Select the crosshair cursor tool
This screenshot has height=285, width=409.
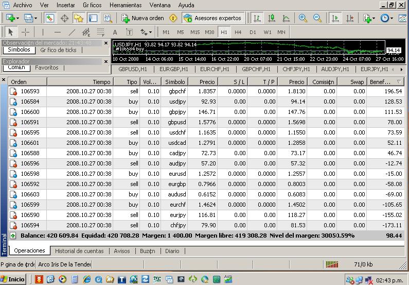[25, 32]
